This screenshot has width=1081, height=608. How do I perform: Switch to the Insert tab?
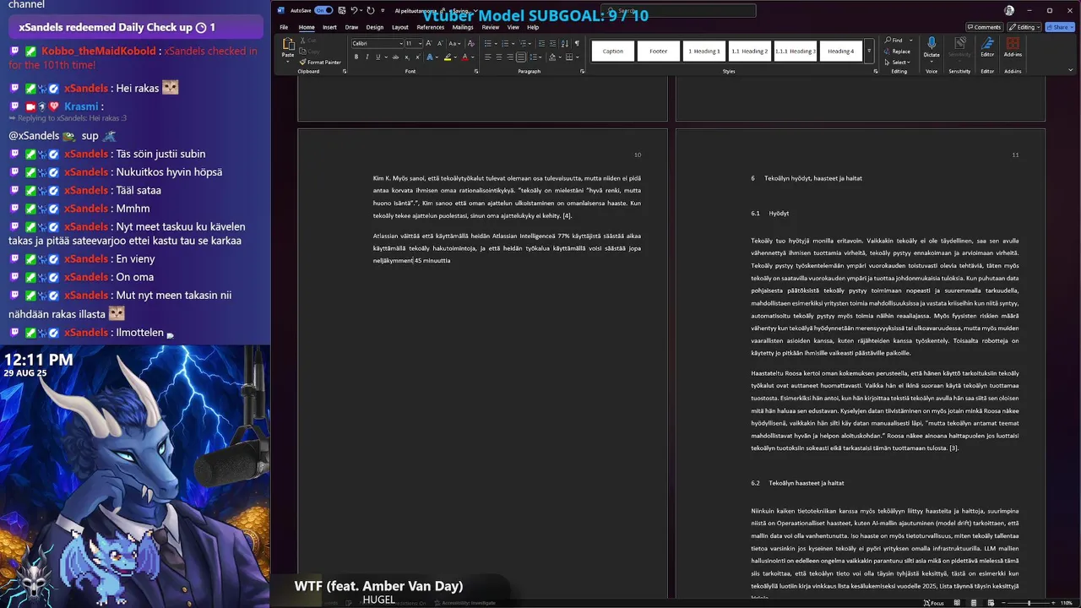click(x=329, y=27)
